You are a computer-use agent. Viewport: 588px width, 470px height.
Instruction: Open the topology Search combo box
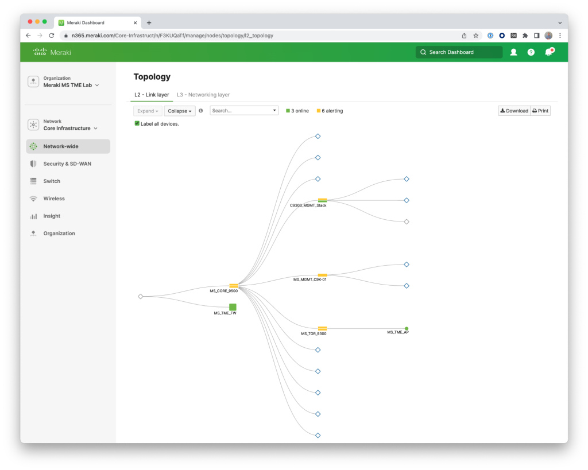pyautogui.click(x=244, y=111)
